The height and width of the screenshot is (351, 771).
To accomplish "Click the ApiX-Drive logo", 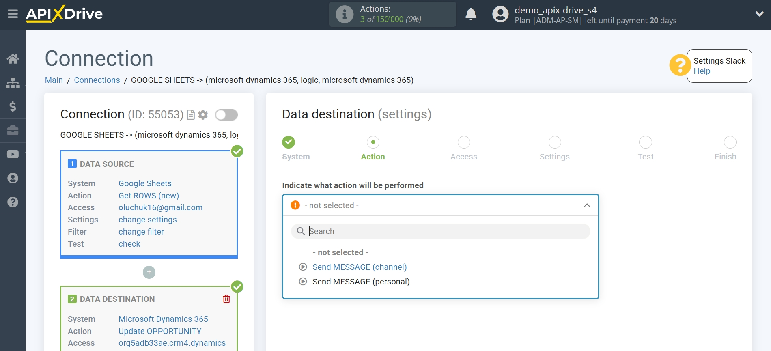I will pyautogui.click(x=64, y=14).
